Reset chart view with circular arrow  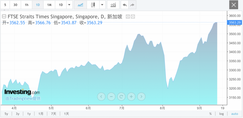click(x=121, y=96)
